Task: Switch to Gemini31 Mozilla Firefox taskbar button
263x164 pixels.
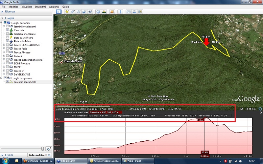Action: 38,161
